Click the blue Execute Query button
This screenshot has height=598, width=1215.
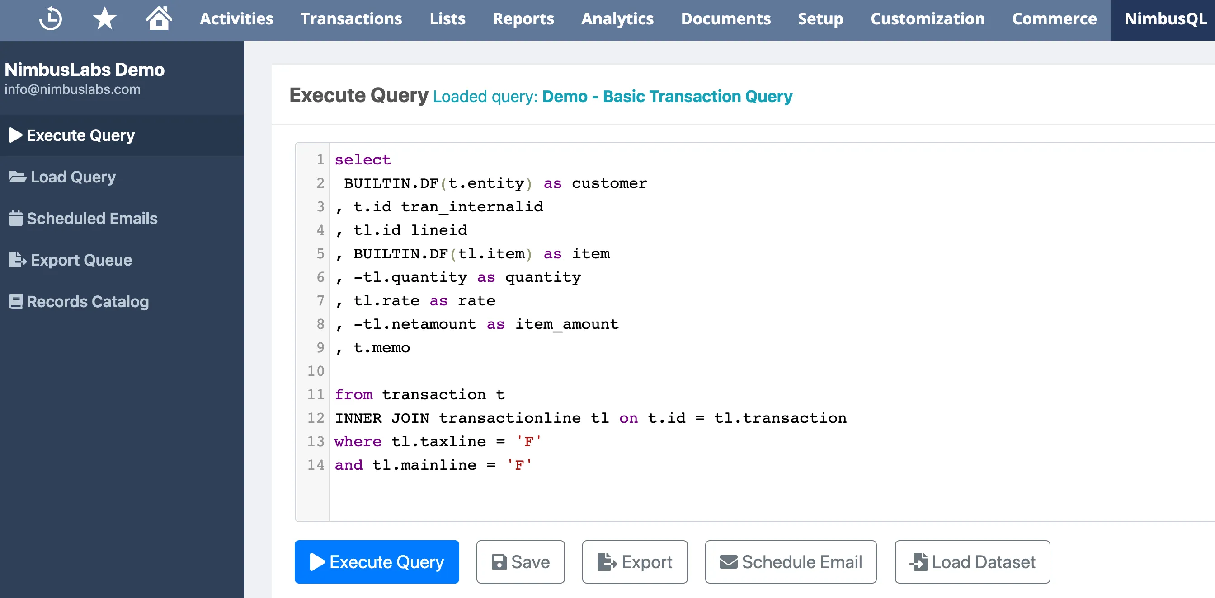pyautogui.click(x=377, y=562)
